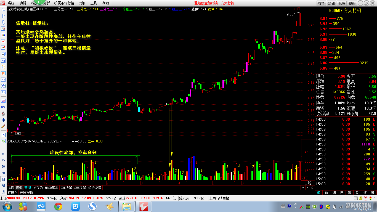
Task: Switch to MACD基本 indicator tab
Action: pos(52,188)
